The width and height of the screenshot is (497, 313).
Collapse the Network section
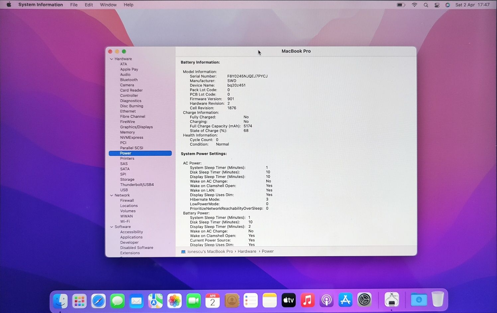112,195
